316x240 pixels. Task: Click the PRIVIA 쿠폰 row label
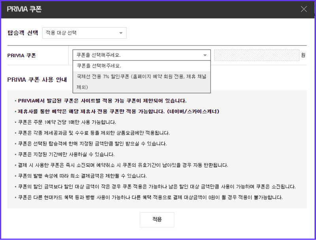click(22, 55)
